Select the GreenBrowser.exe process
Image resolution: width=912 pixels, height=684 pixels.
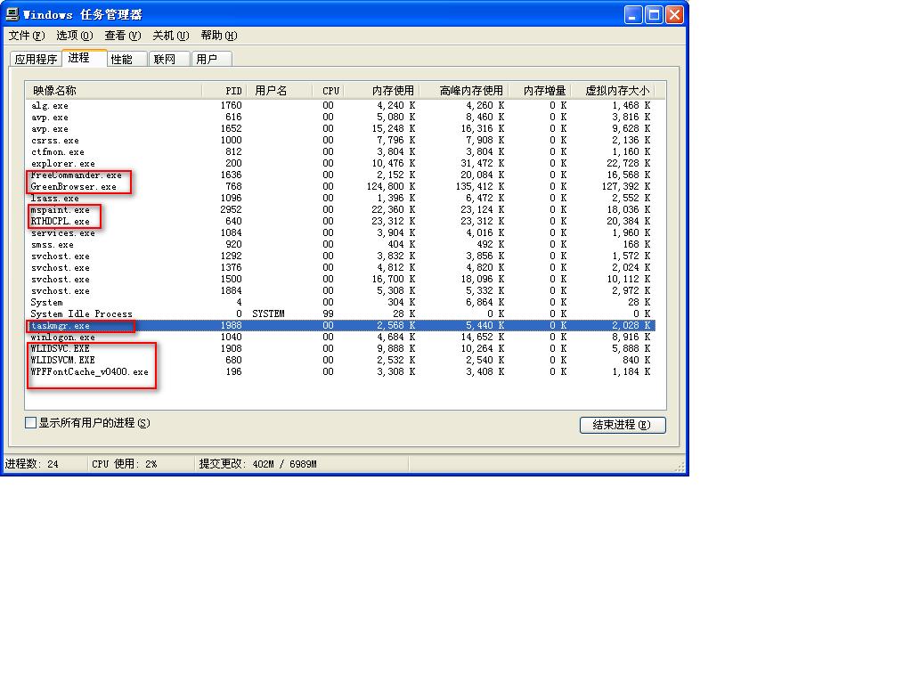tap(341, 187)
